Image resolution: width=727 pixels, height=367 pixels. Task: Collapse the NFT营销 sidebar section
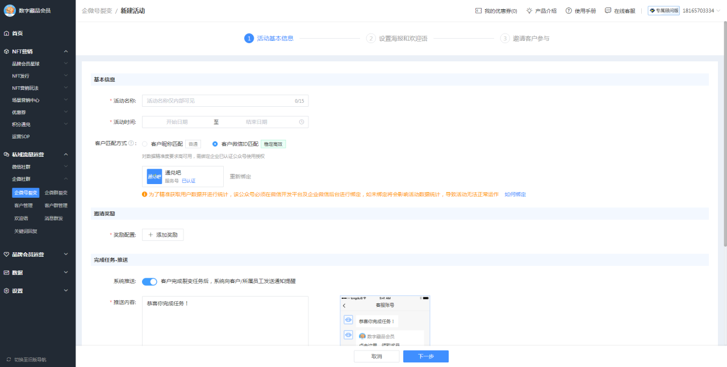pyautogui.click(x=66, y=51)
